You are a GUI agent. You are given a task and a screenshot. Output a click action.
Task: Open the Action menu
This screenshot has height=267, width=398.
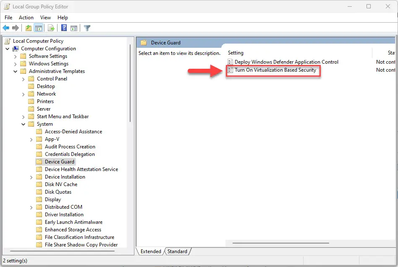pos(26,18)
